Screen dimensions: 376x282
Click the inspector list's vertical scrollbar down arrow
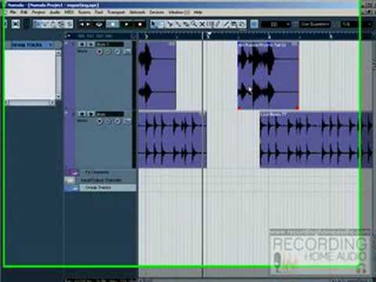[58, 96]
